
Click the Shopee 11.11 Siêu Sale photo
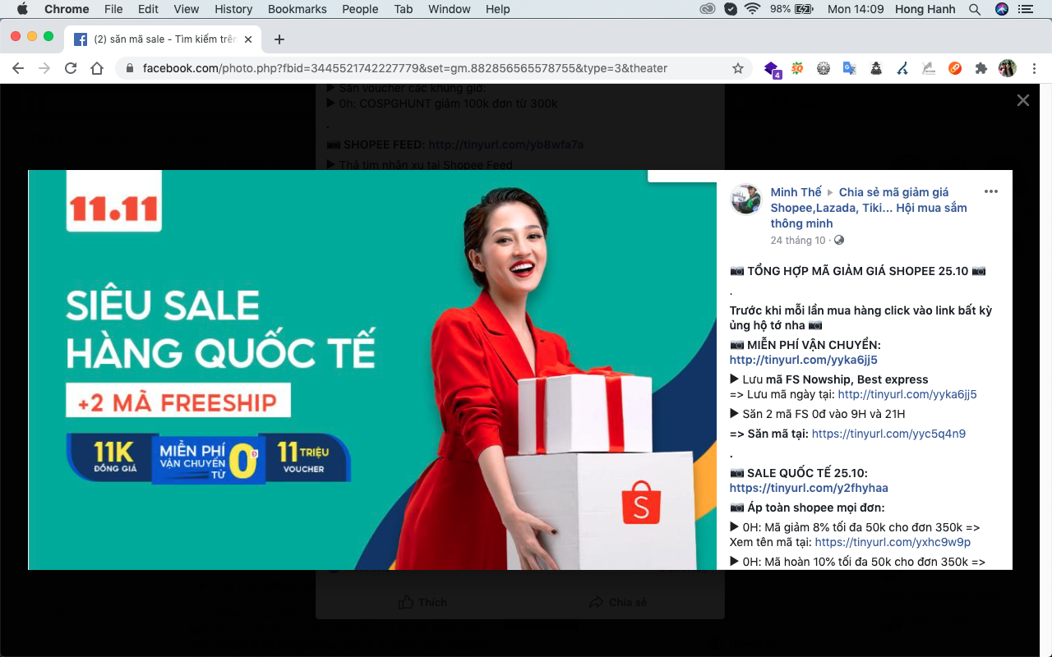372,370
